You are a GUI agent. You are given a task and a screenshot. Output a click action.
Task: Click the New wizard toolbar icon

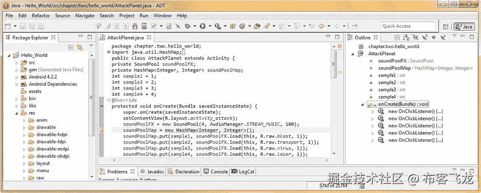(x=7, y=26)
